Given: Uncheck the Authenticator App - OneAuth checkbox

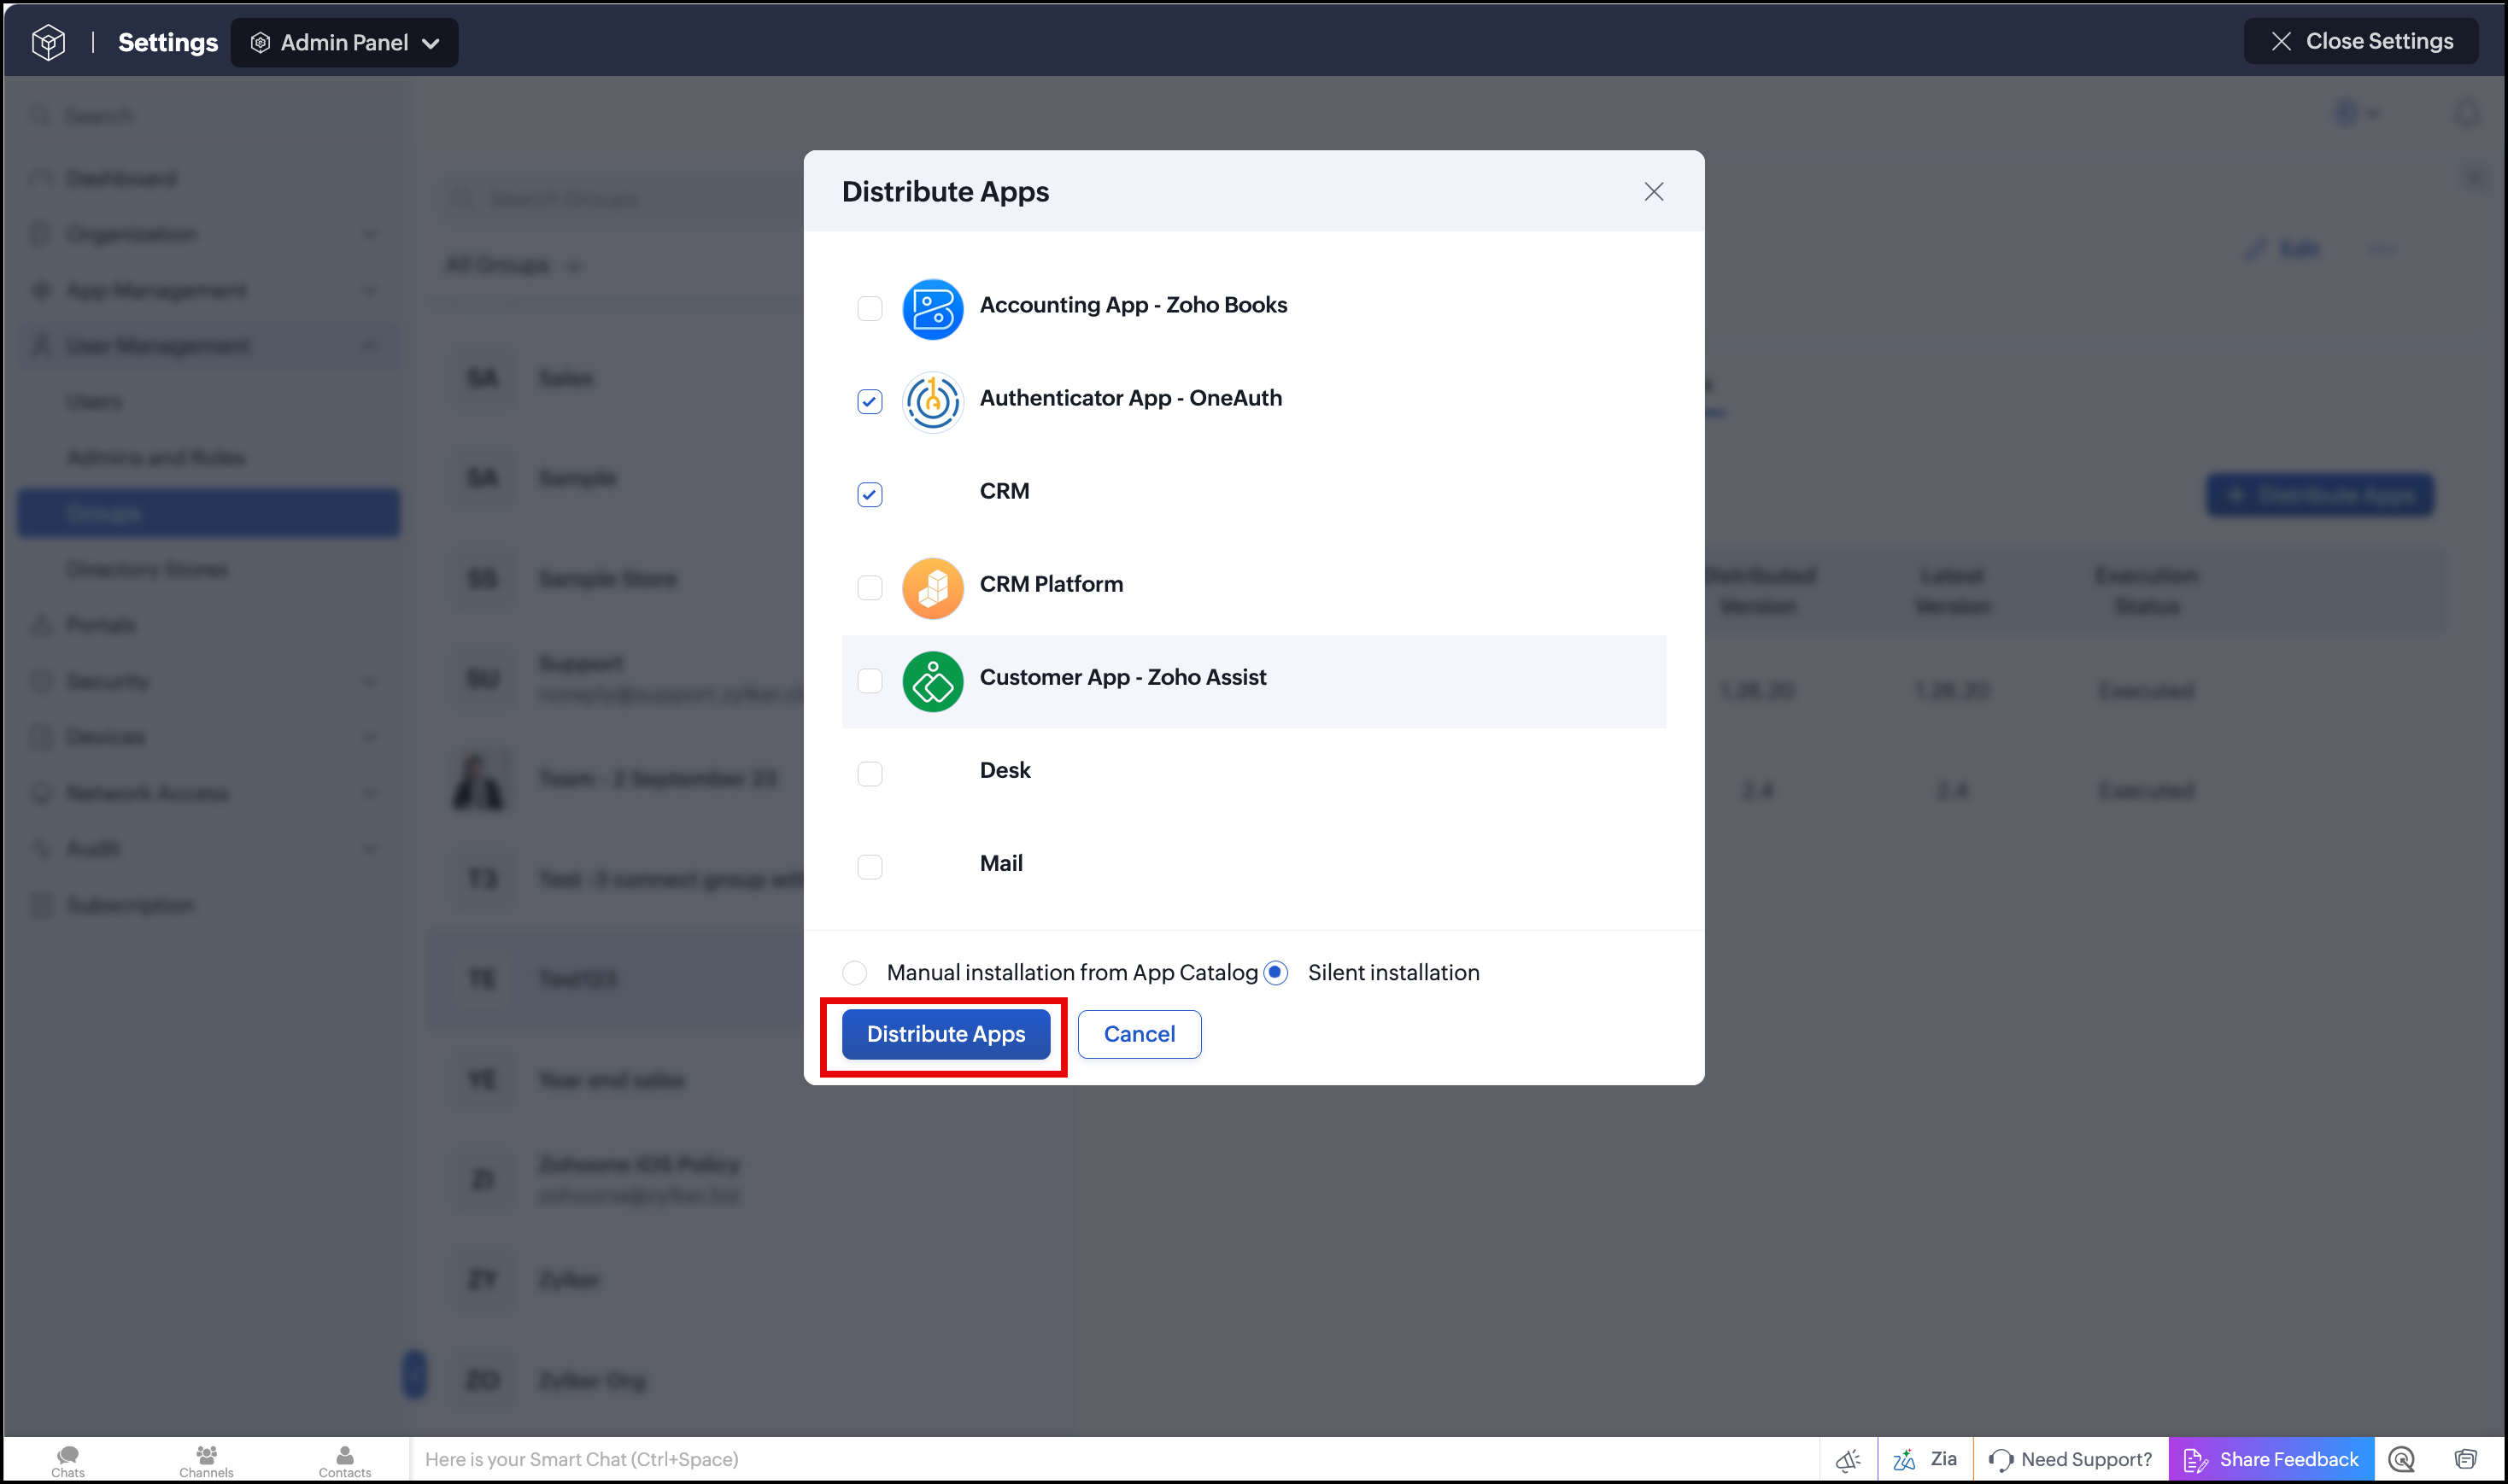Looking at the screenshot, I should (870, 401).
